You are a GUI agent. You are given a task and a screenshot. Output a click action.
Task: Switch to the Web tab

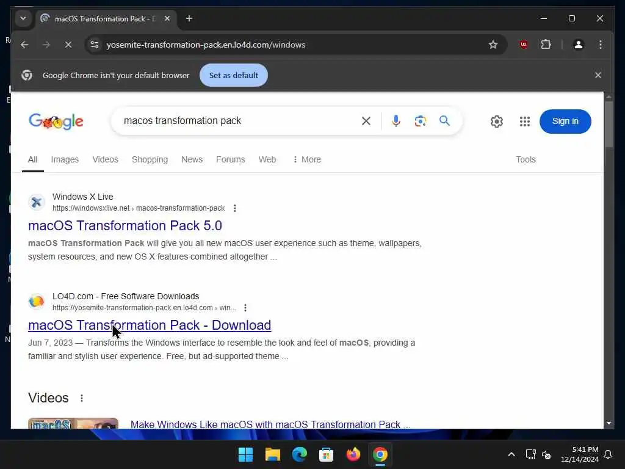tap(267, 159)
